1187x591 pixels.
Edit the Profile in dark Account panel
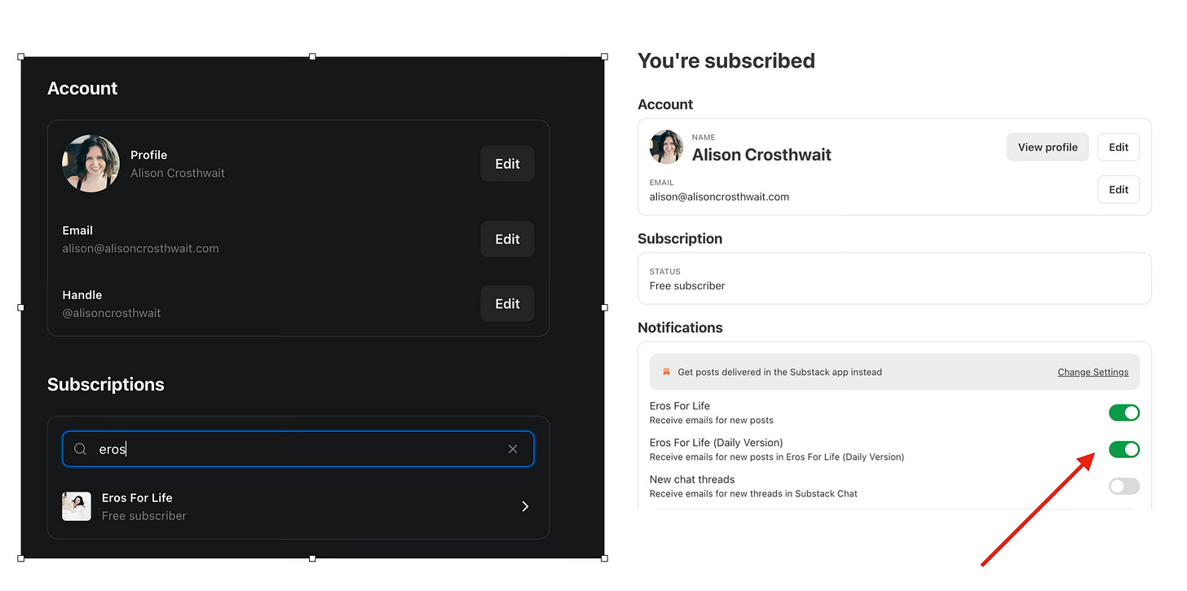coord(507,164)
